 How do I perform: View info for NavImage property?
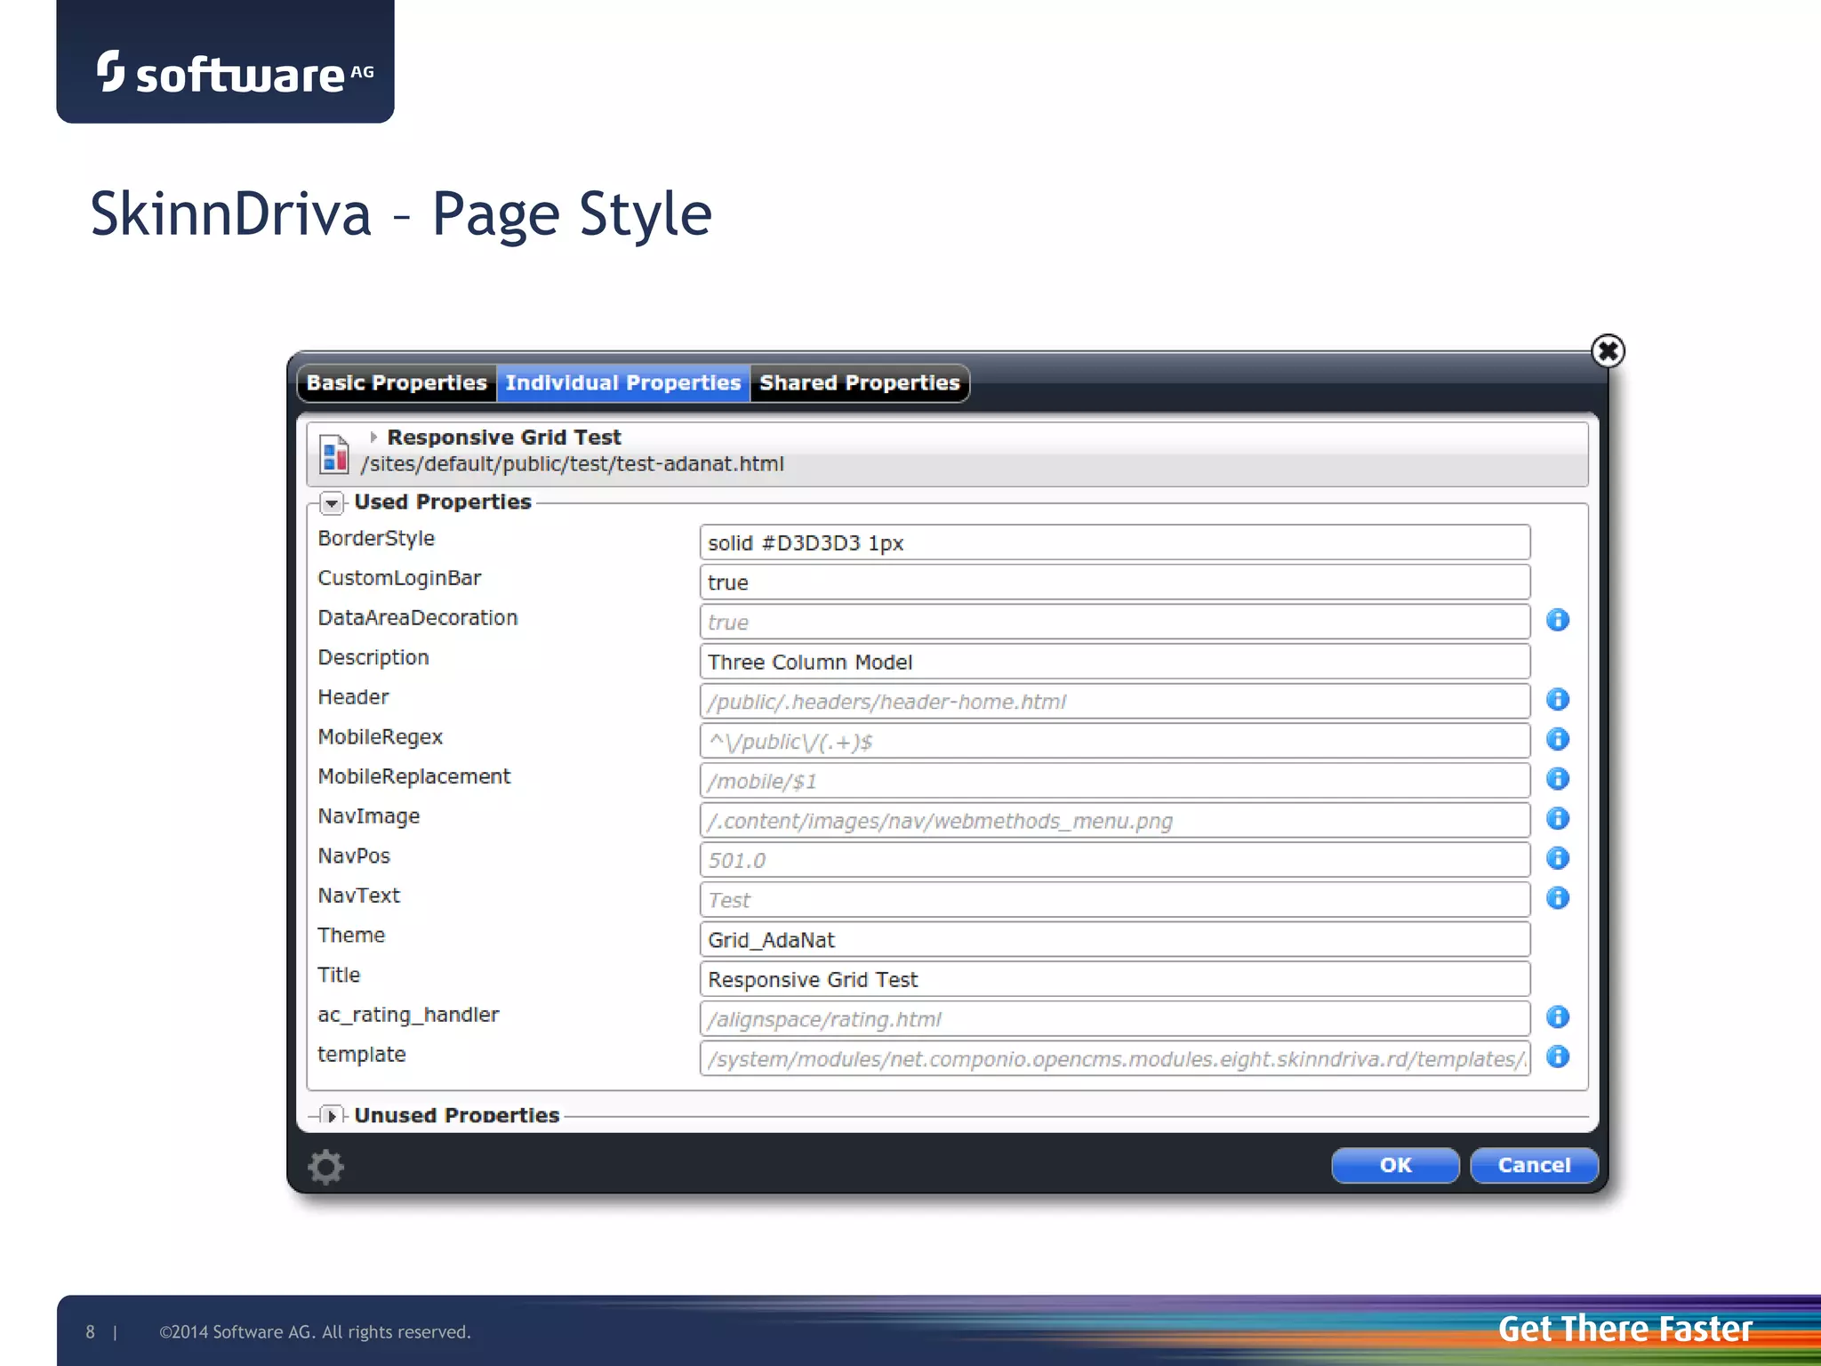(x=1557, y=818)
